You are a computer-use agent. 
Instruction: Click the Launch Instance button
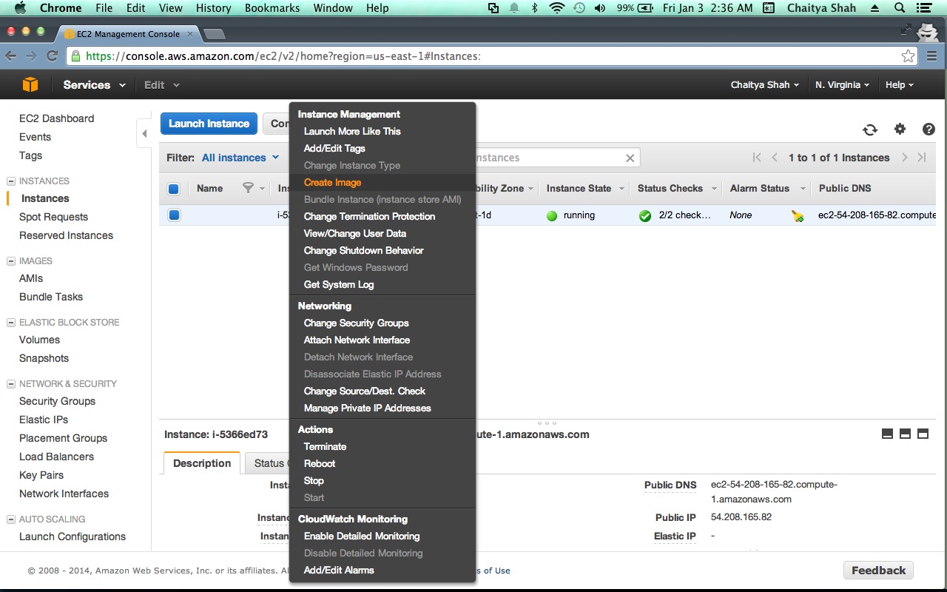point(209,124)
